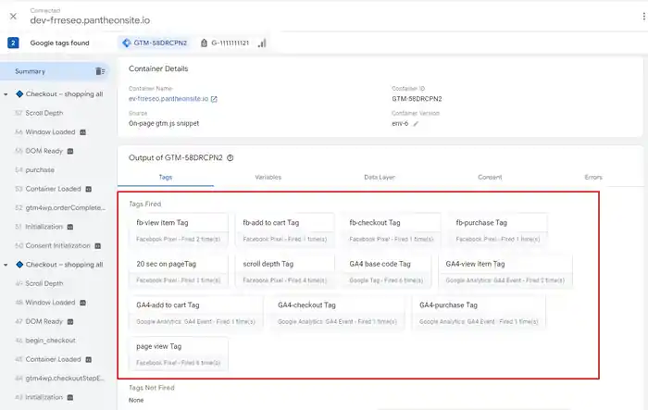Click the icon beside event 51 Initialization

(70, 227)
